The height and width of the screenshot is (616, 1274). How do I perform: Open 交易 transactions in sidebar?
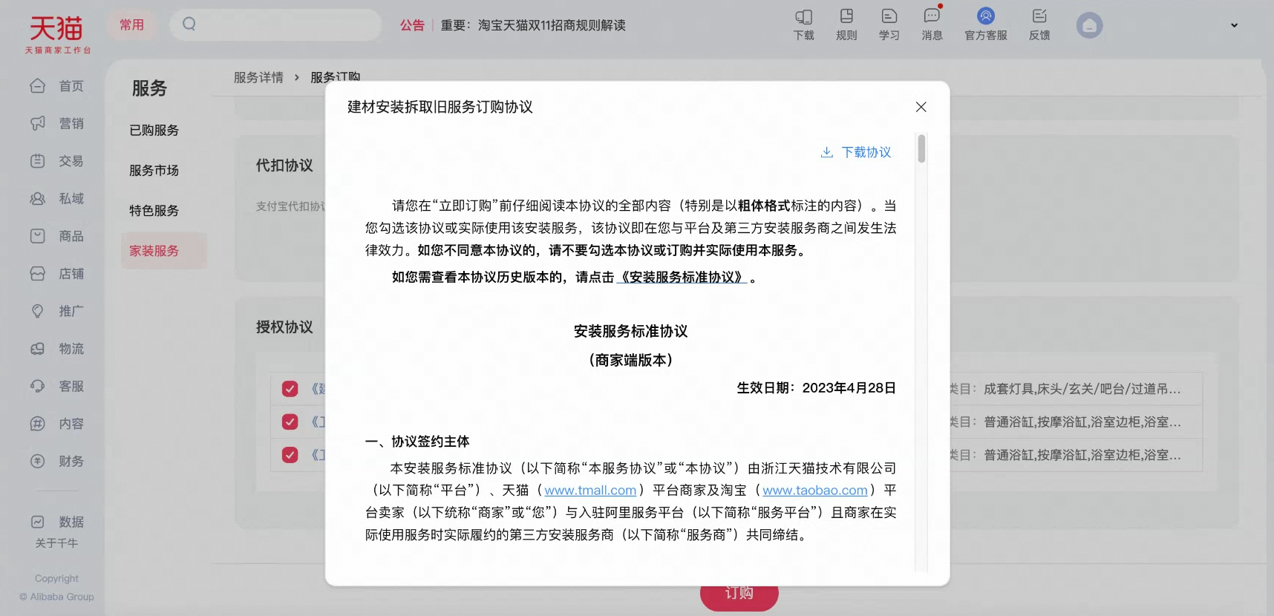click(x=57, y=161)
